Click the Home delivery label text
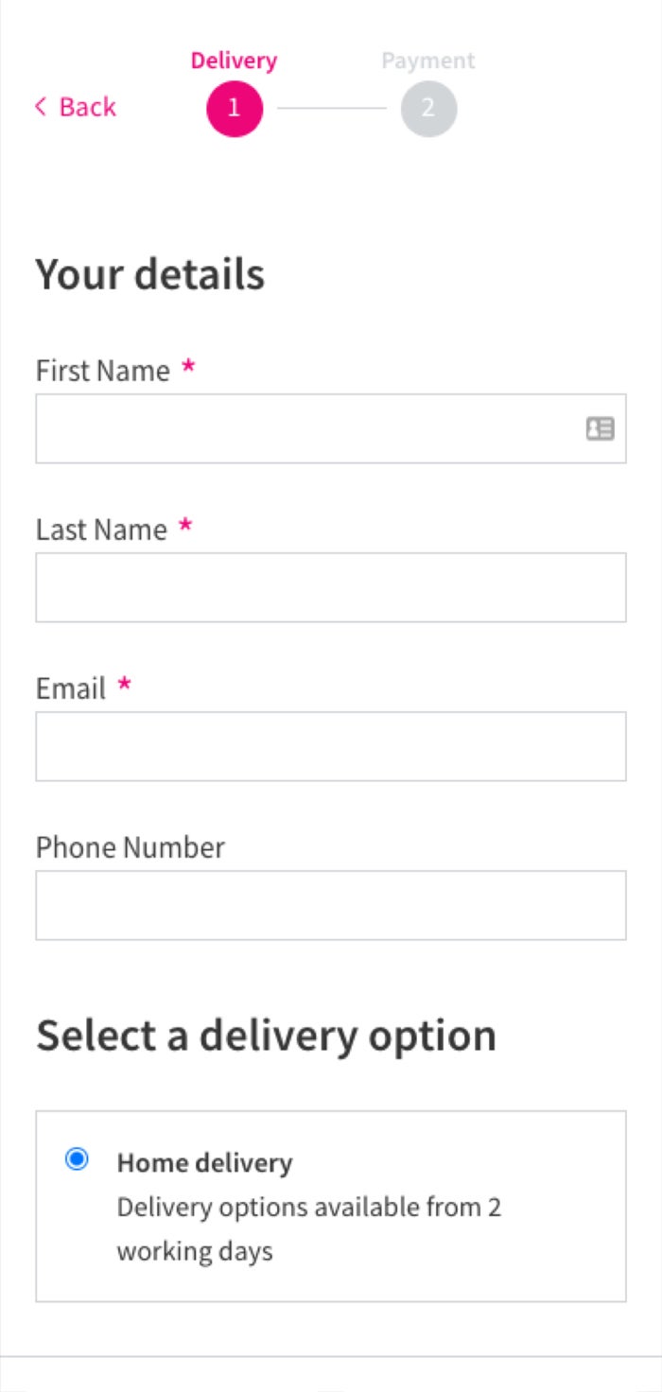Screen dimensions: 662x1392 coord(205,1162)
